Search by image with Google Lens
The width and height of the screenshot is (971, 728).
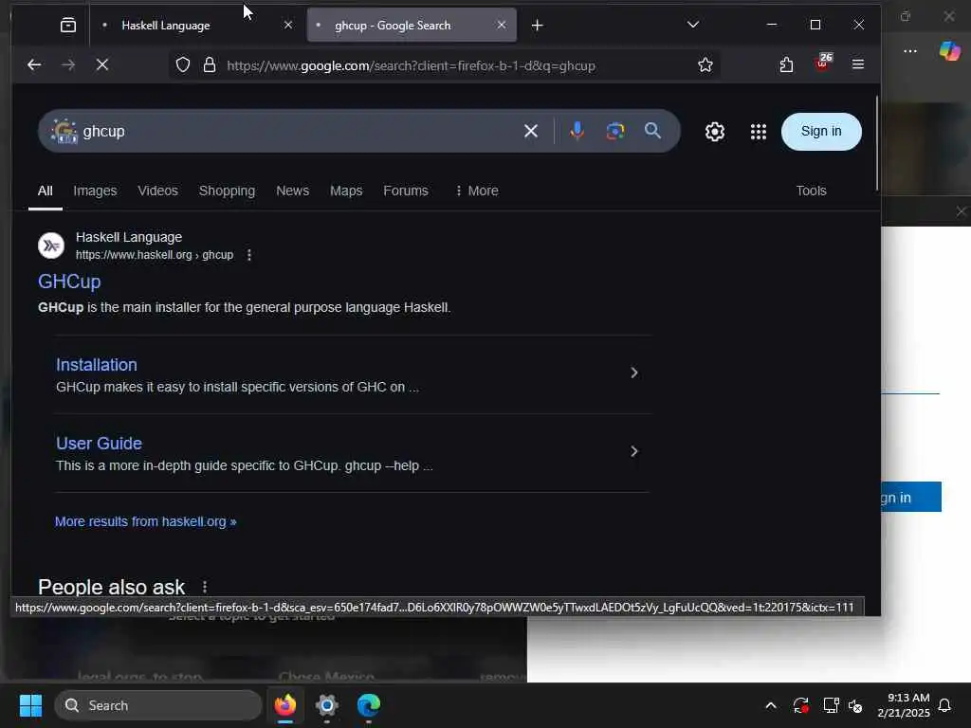point(614,131)
